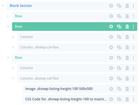Select expanded Column .diviwp-col-flex label

pyautogui.click(x=39, y=78)
